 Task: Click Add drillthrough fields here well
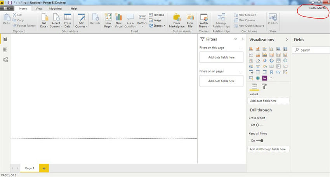point(268,149)
